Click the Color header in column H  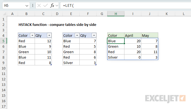[116, 35]
